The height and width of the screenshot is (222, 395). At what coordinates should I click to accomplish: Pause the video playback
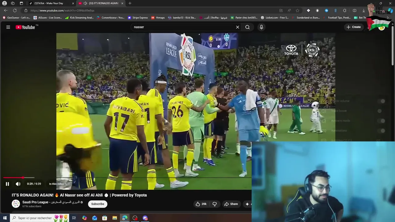7,184
